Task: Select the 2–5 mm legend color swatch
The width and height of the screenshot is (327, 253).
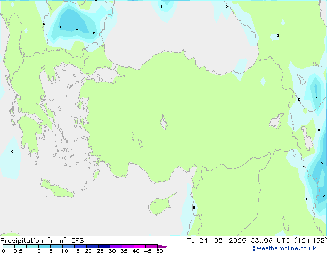Action: (x=44, y=246)
